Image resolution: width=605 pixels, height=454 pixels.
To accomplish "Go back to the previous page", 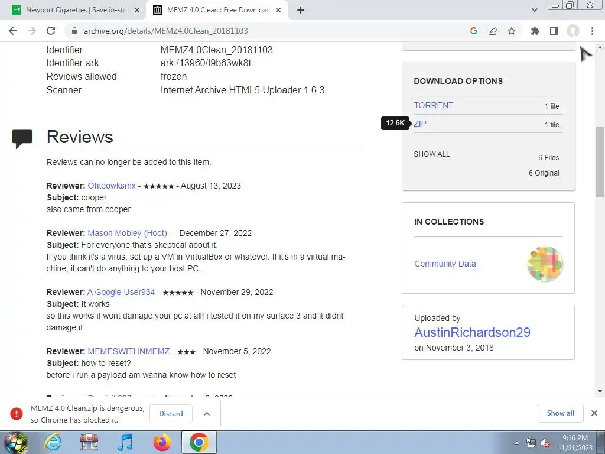I will 13,31.
